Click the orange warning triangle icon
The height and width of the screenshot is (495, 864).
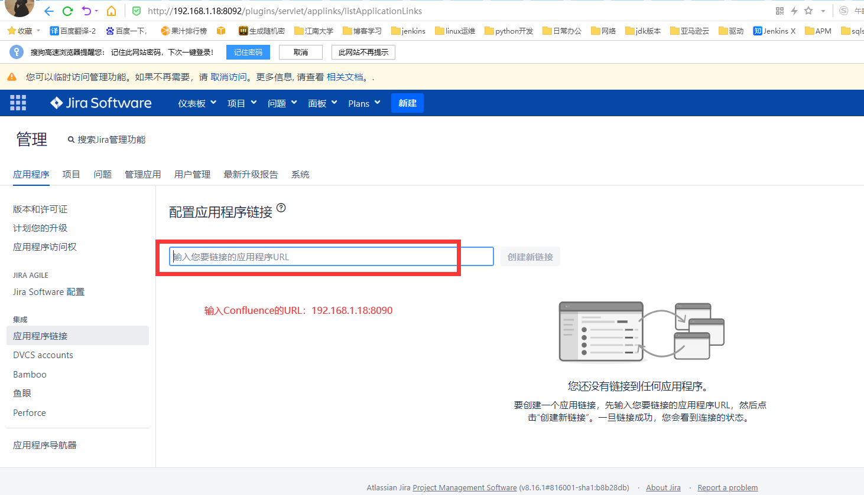(x=11, y=77)
